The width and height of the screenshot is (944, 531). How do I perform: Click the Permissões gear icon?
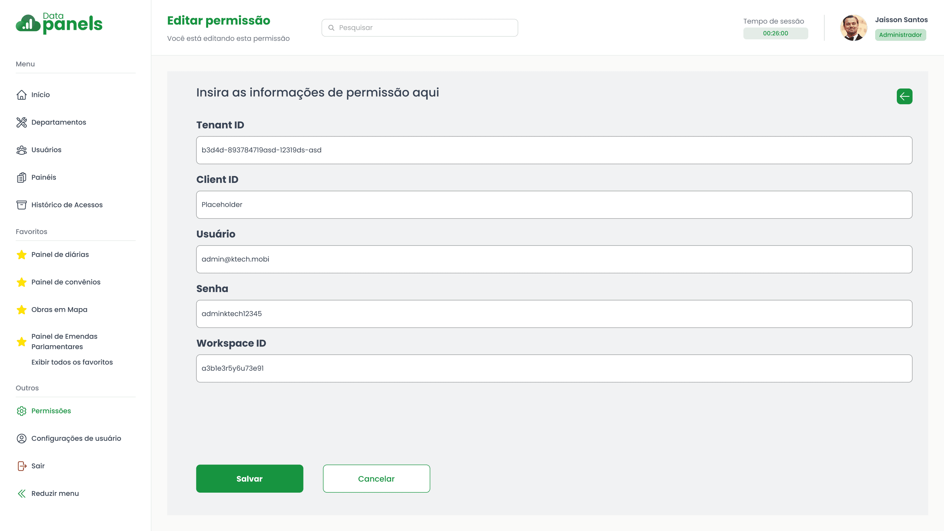point(22,411)
